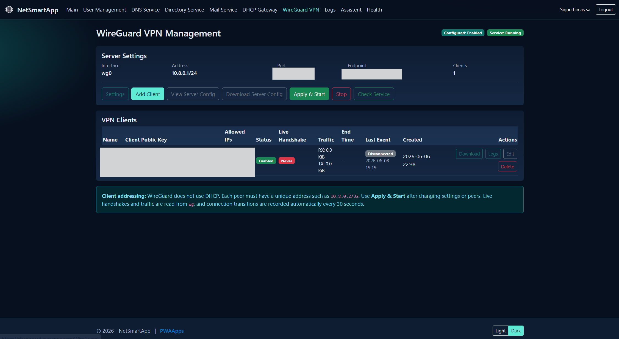Select WireGuard VPN nav item
The image size is (619, 339).
pyautogui.click(x=301, y=10)
